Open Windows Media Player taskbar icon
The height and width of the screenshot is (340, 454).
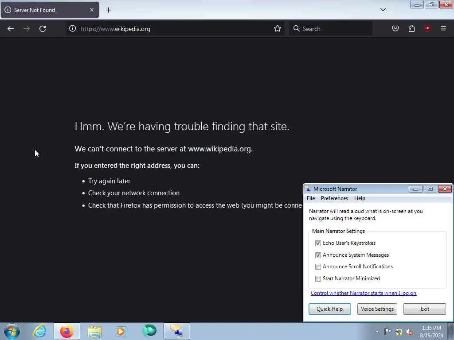point(121,331)
